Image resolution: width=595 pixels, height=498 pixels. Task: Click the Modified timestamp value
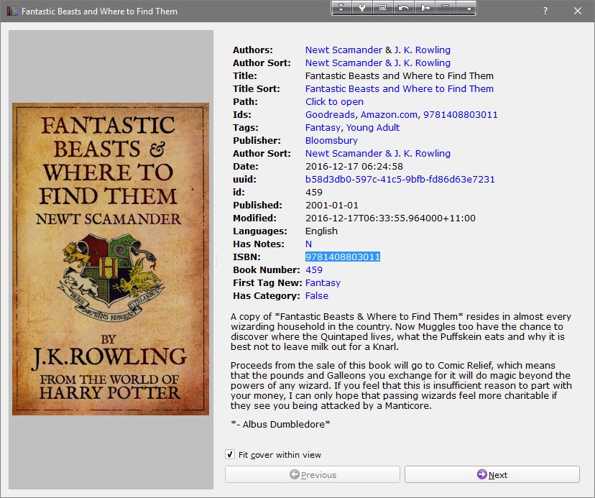390,218
